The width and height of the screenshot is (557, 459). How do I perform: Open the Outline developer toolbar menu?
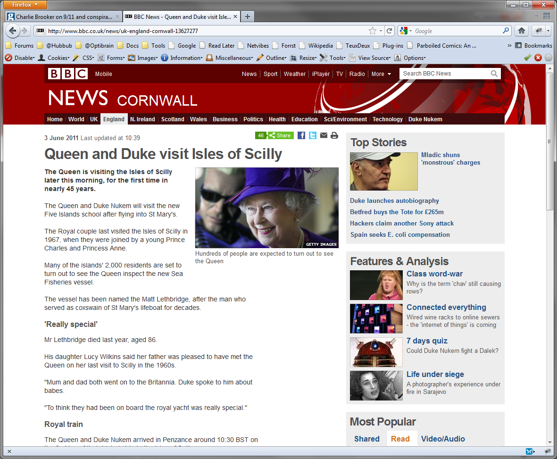[272, 58]
